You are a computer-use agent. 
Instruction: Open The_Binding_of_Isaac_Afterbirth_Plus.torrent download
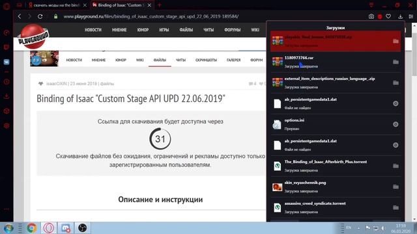pos(326,162)
